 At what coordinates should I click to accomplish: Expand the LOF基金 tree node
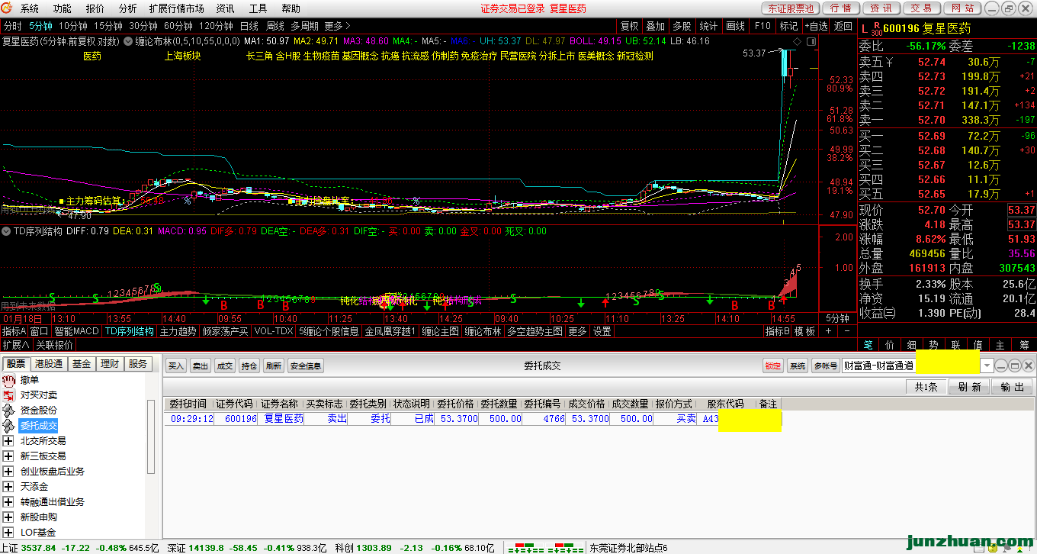[9, 533]
